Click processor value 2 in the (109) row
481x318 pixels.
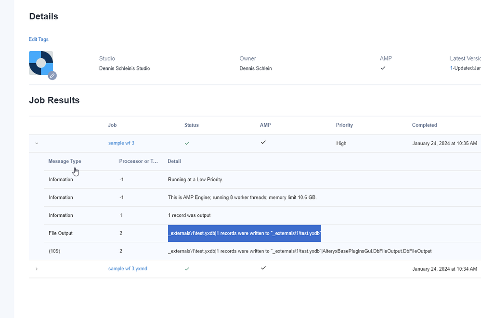tap(121, 251)
